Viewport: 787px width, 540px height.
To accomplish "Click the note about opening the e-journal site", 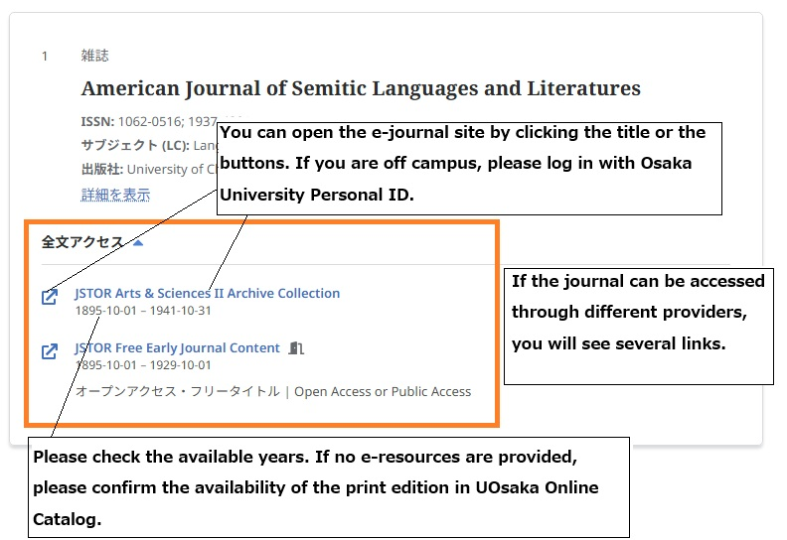I will pos(468,164).
